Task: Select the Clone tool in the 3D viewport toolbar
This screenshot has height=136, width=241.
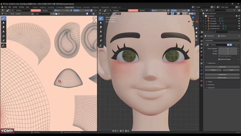Action: point(101,32)
